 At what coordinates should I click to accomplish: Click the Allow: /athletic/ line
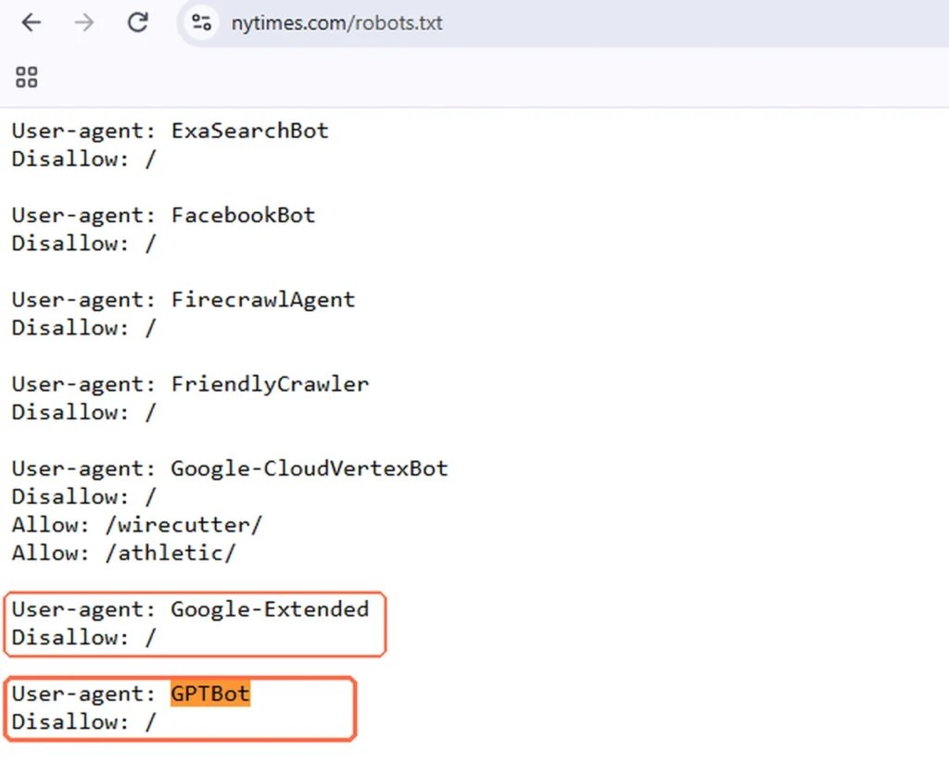click(123, 553)
